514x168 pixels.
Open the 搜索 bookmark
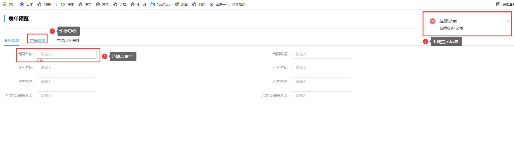point(68,4)
